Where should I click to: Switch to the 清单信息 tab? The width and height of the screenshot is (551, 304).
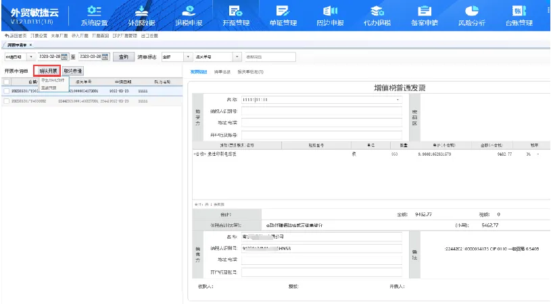tap(222, 72)
